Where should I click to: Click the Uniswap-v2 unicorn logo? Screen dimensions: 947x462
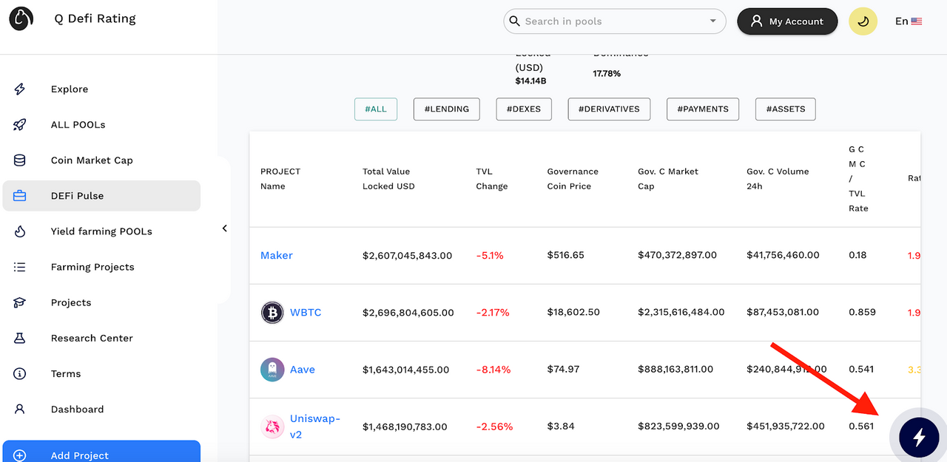pyautogui.click(x=272, y=427)
